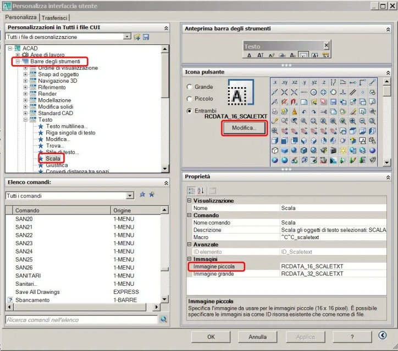
Task: Click the load partial customization file icon
Action: pyautogui.click(x=137, y=37)
